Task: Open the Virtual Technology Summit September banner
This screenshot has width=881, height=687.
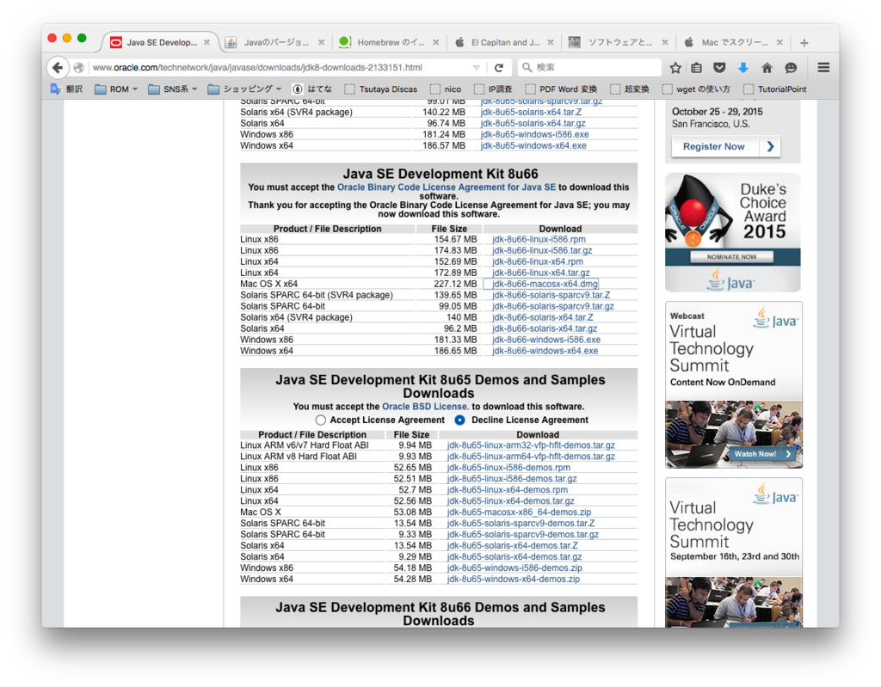Action: [x=734, y=553]
